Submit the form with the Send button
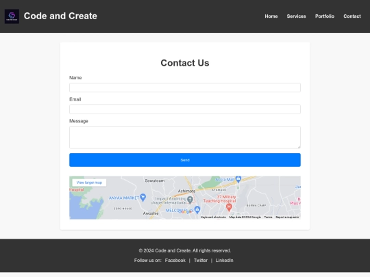This screenshot has width=370, height=277. tap(185, 160)
